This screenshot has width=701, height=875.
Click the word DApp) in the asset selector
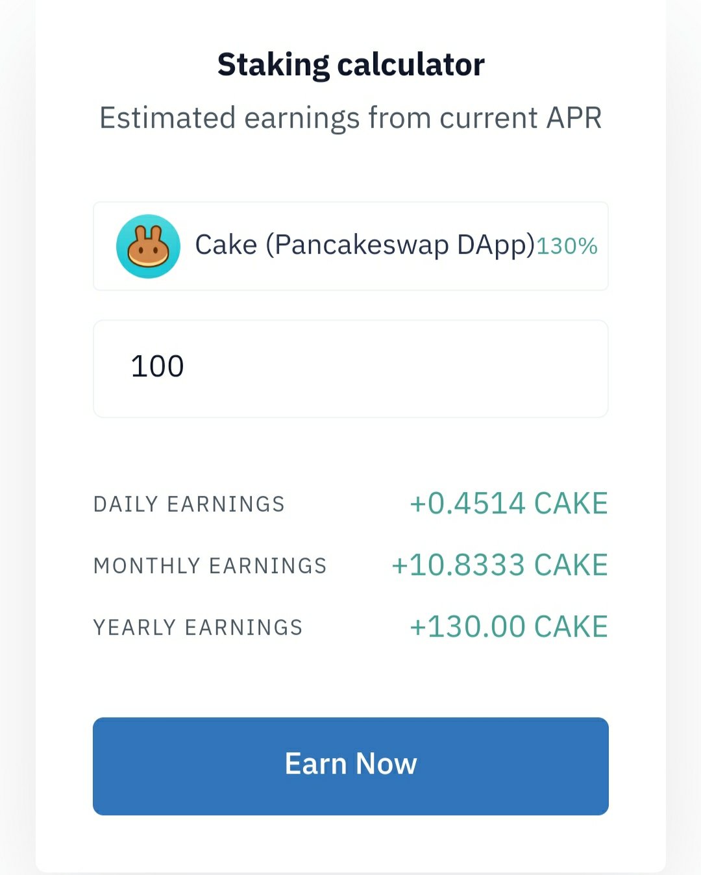495,245
